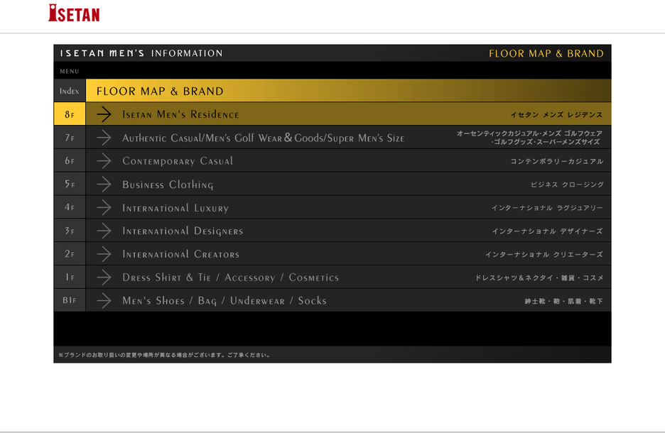The image size is (665, 433).
Task: Click Japanese text コンテンポラリーカジュアル
Action: click(x=556, y=161)
